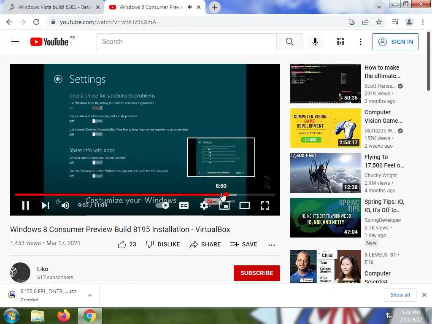The width and height of the screenshot is (432, 324).
Task: Expand options for the canceled ISO download
Action: click(x=90, y=295)
